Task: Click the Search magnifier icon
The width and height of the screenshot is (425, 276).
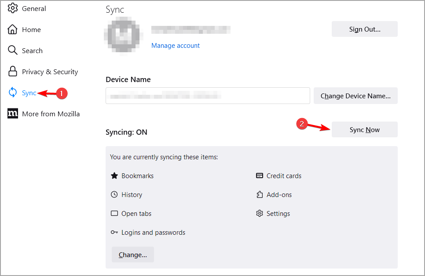Action: (12, 50)
